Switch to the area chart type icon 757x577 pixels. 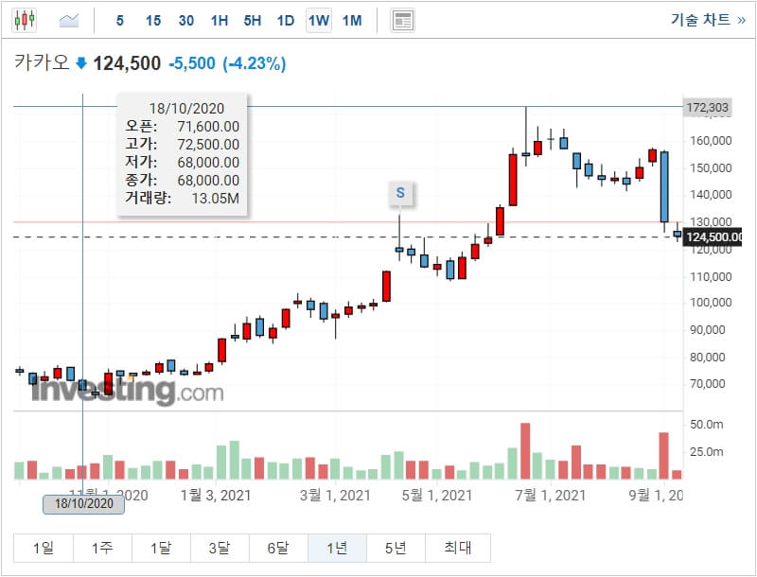(68, 20)
